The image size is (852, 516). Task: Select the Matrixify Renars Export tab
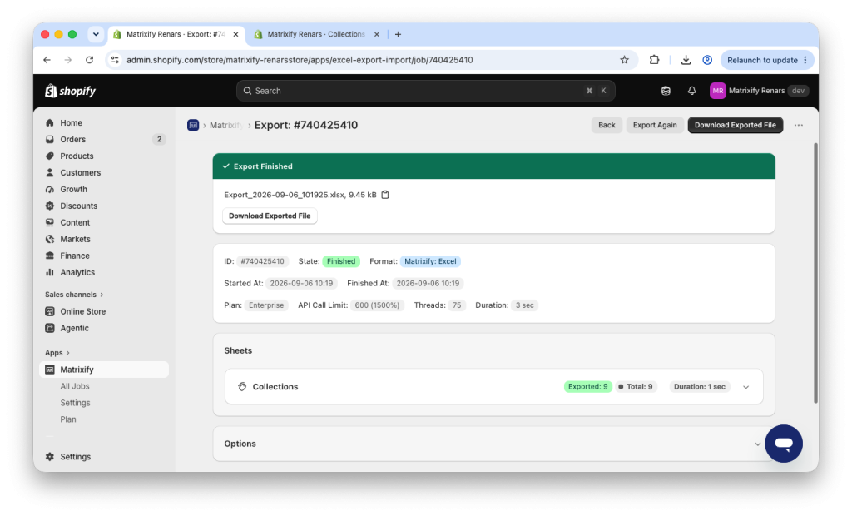tap(175, 34)
